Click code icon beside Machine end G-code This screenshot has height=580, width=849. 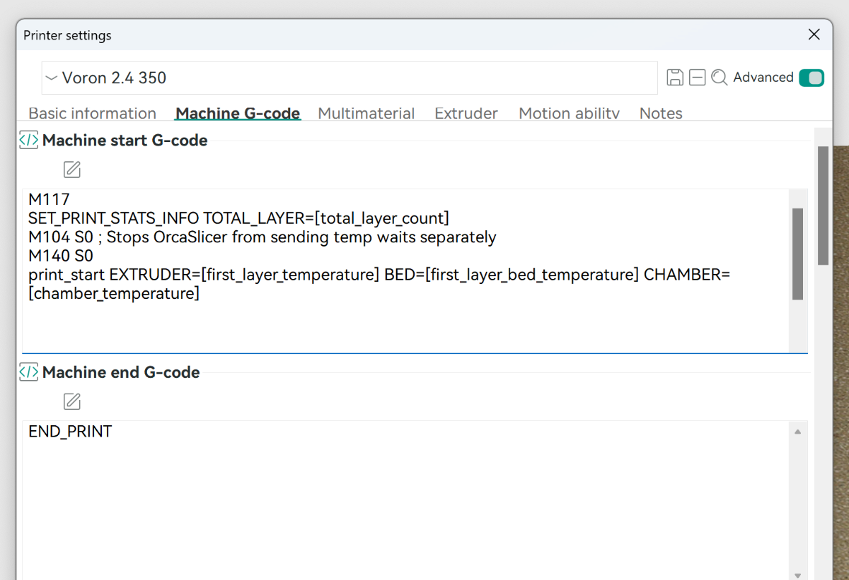coord(28,372)
